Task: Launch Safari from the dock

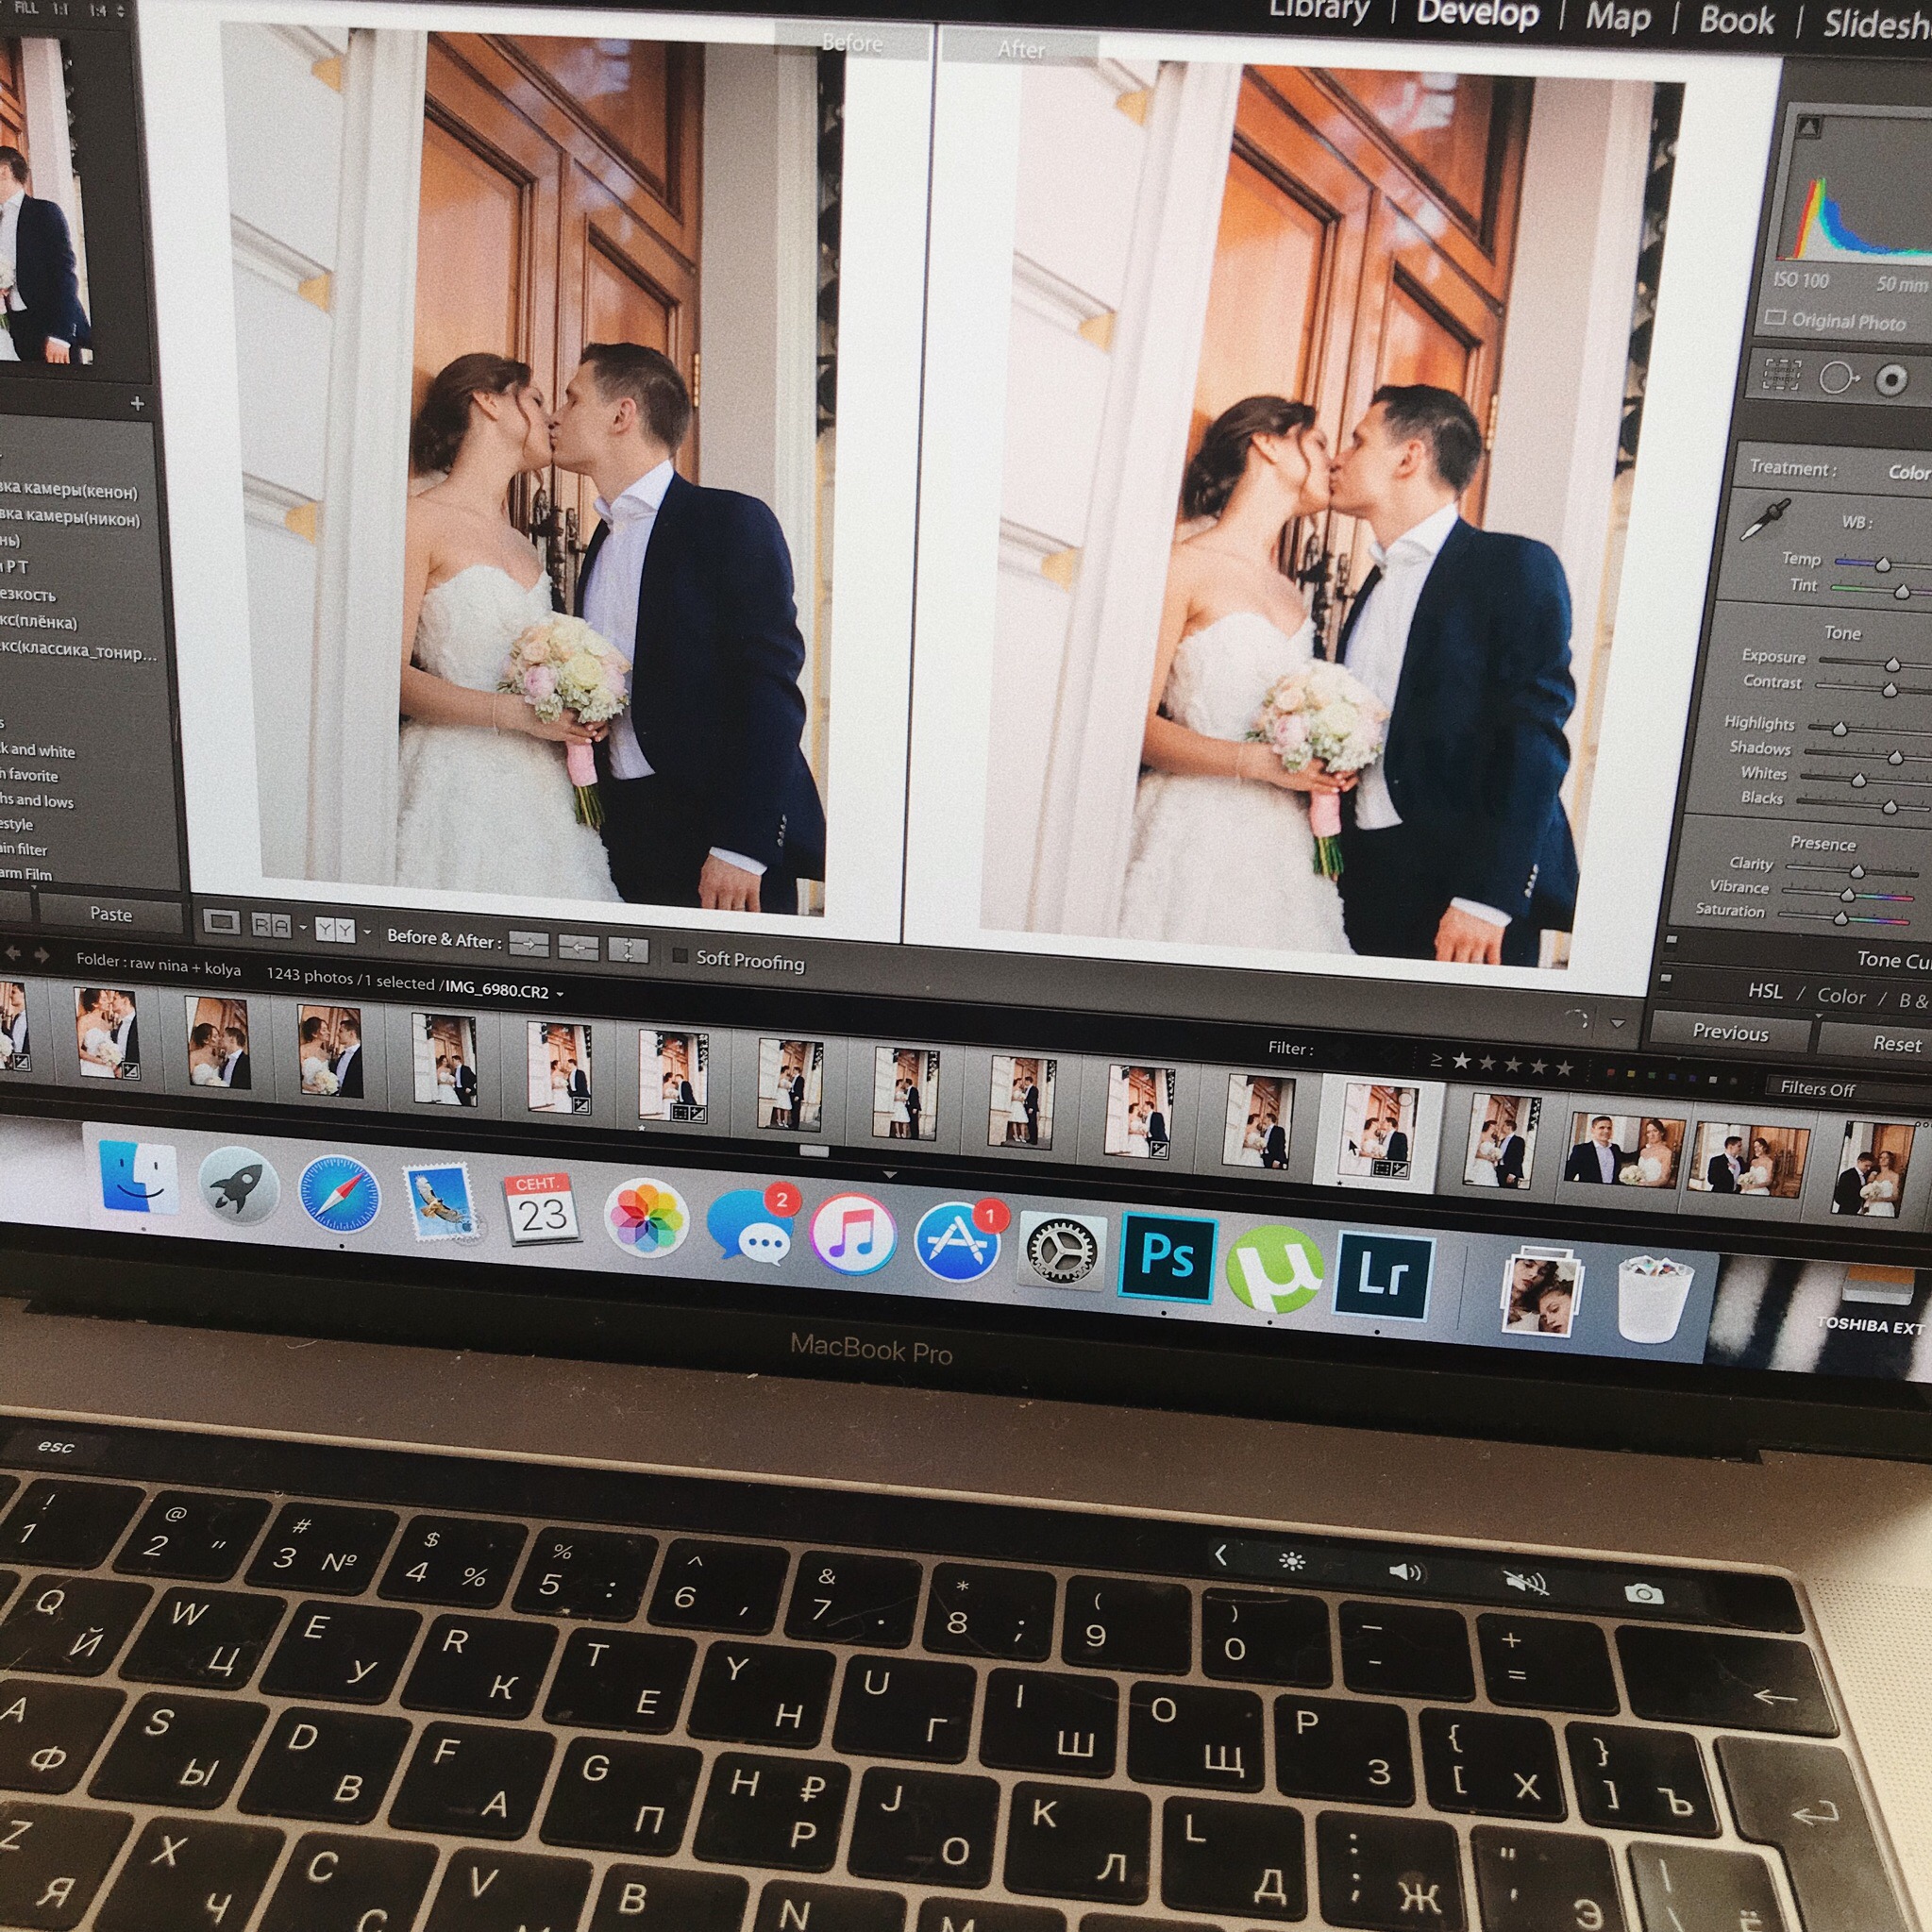Action: pos(340,1194)
